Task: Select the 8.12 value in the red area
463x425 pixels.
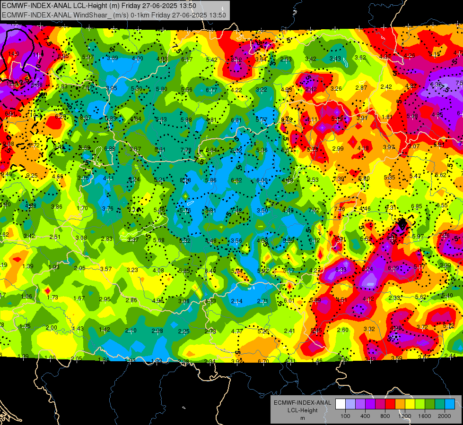Action: [236, 60]
